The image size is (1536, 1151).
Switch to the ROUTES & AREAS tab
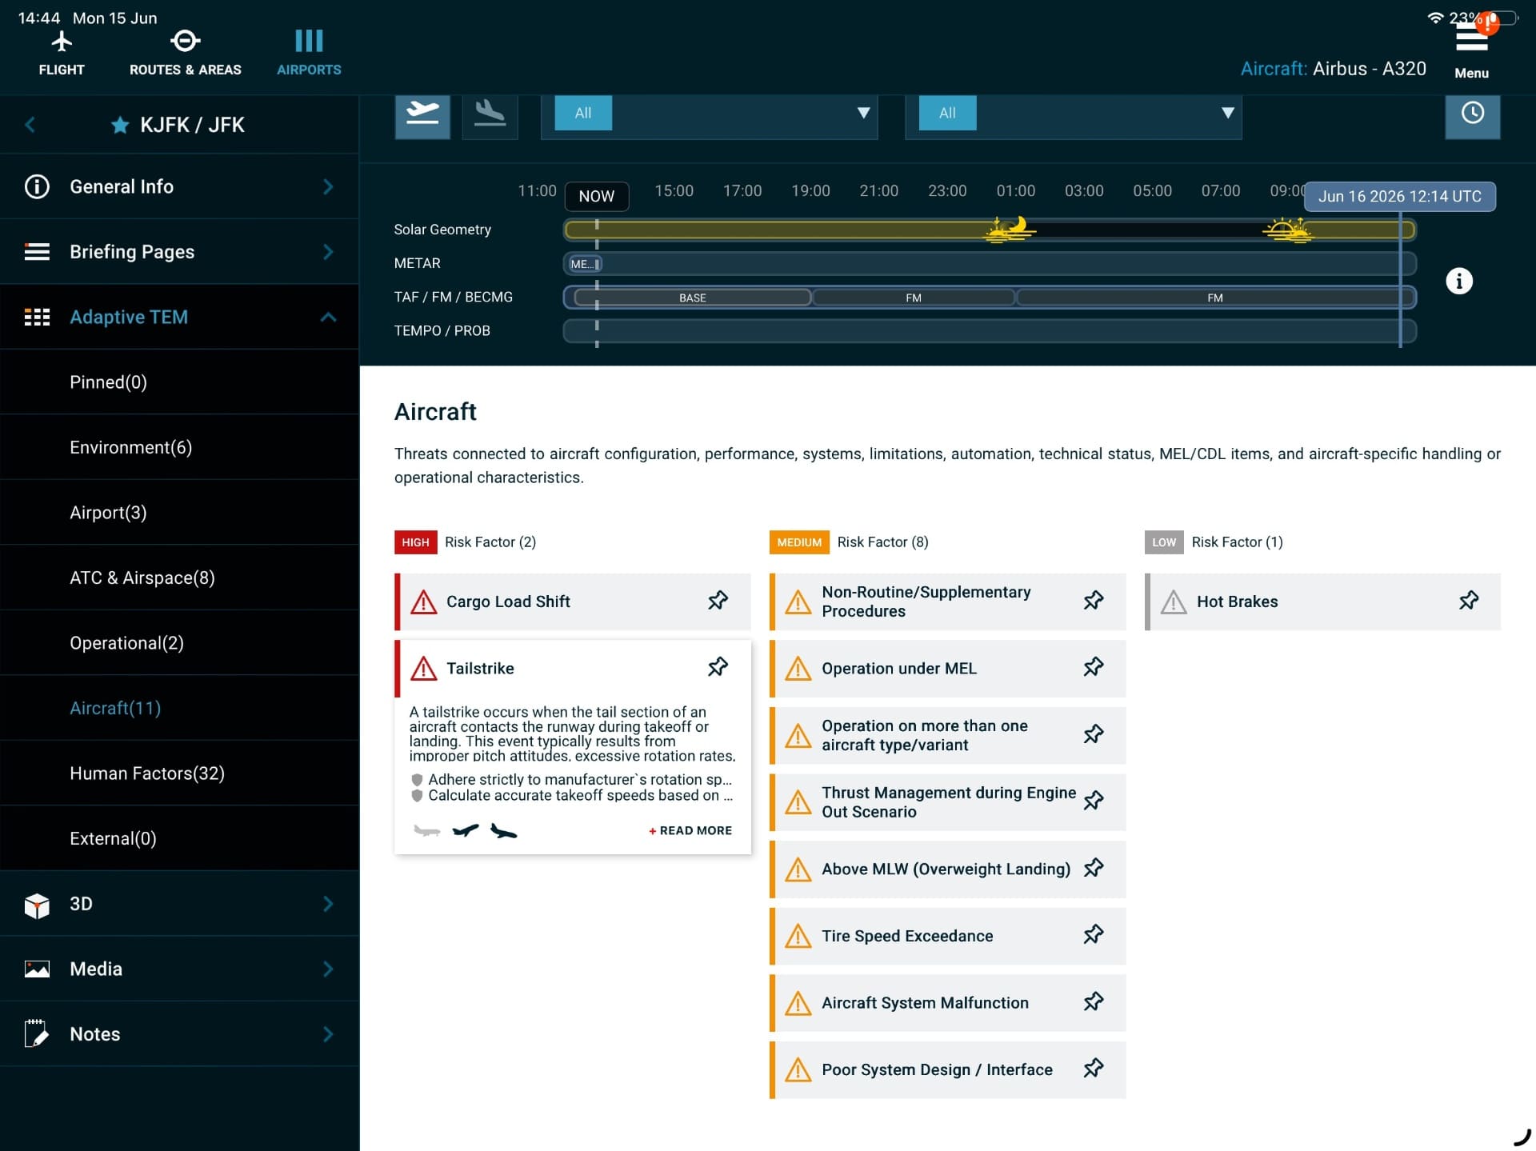point(185,53)
